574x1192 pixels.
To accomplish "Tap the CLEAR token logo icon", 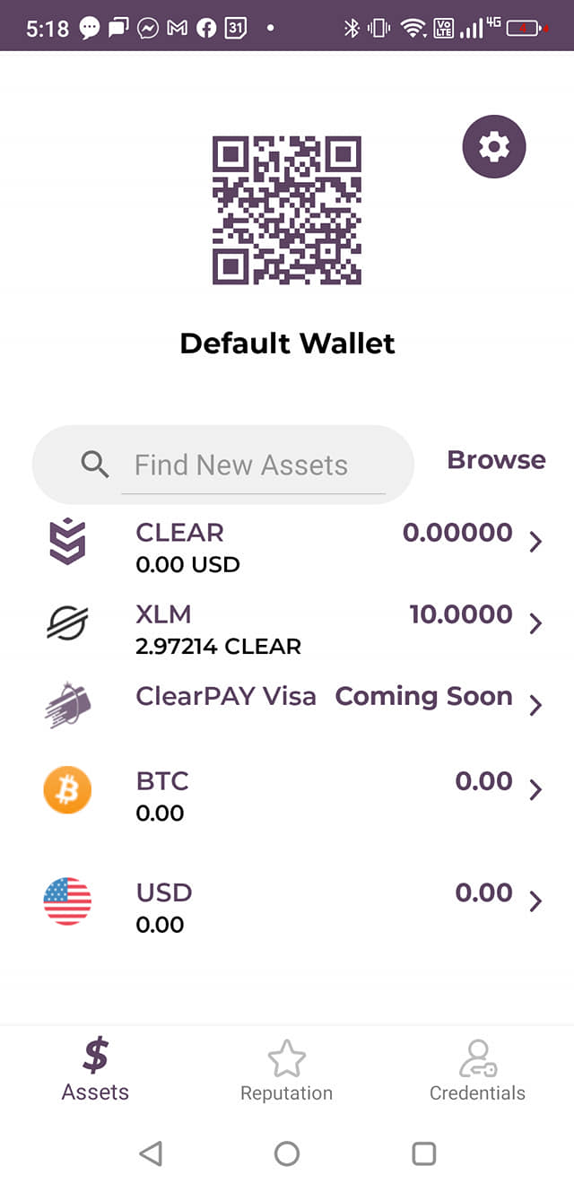I will 67,543.
